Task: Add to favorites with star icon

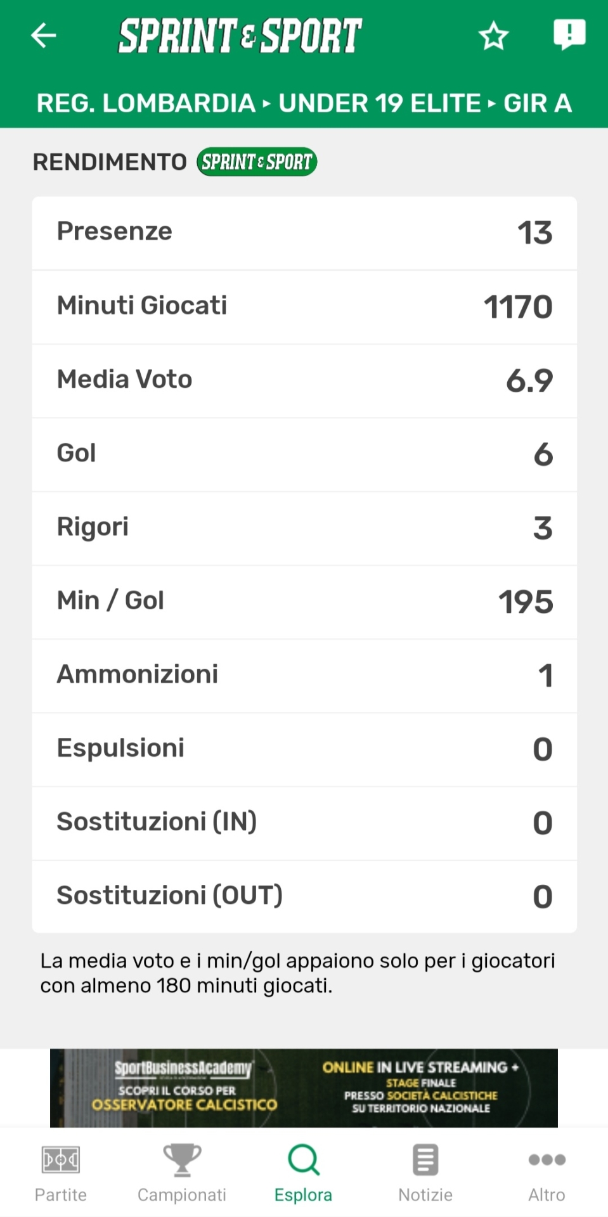Action: (493, 36)
